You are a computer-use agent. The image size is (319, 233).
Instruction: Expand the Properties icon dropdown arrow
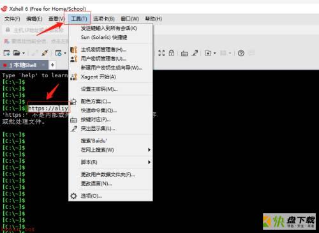65,53
